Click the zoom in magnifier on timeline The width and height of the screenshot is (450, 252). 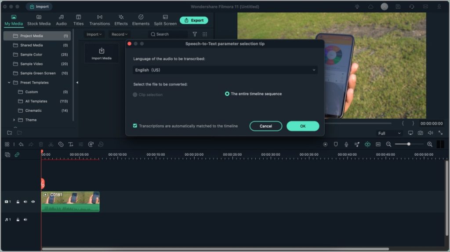pyautogui.click(x=430, y=144)
